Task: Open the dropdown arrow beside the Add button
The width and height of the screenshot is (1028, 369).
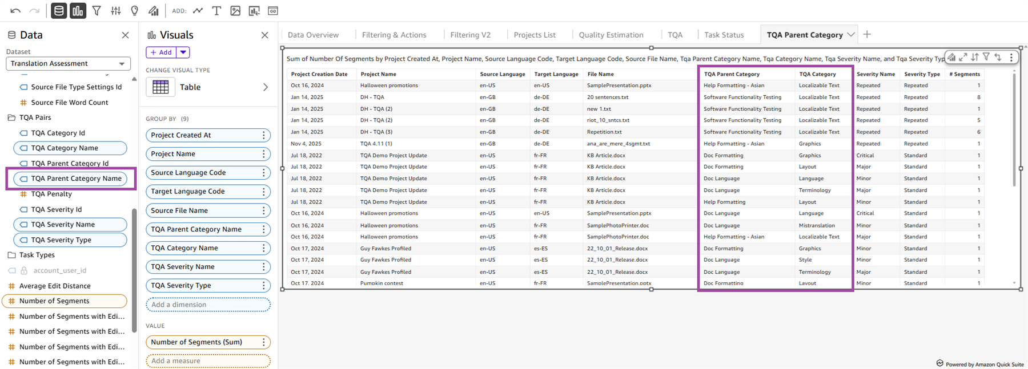Action: [x=183, y=52]
